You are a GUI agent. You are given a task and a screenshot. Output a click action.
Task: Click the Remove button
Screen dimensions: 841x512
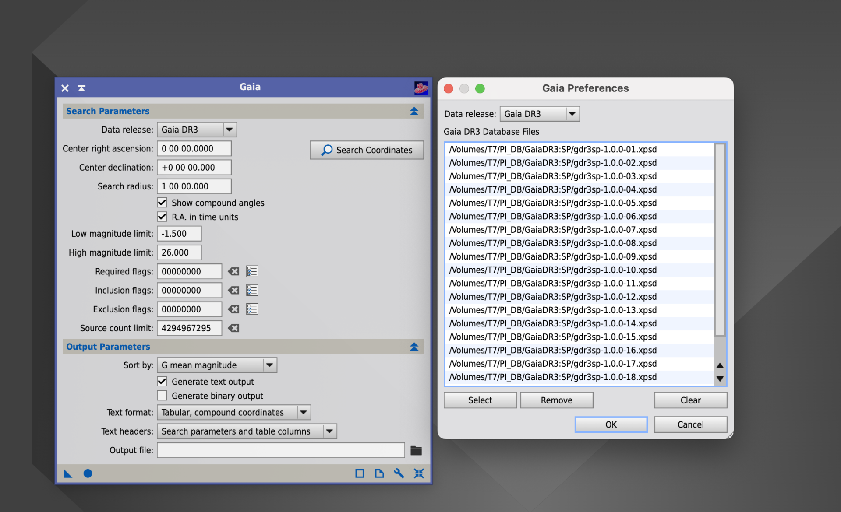[556, 400]
